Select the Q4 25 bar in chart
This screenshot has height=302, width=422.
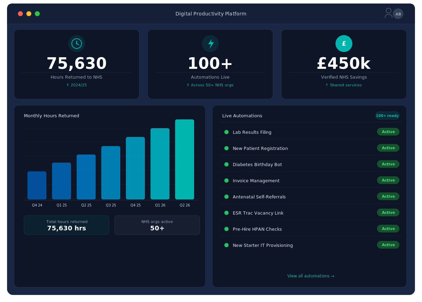(135, 168)
